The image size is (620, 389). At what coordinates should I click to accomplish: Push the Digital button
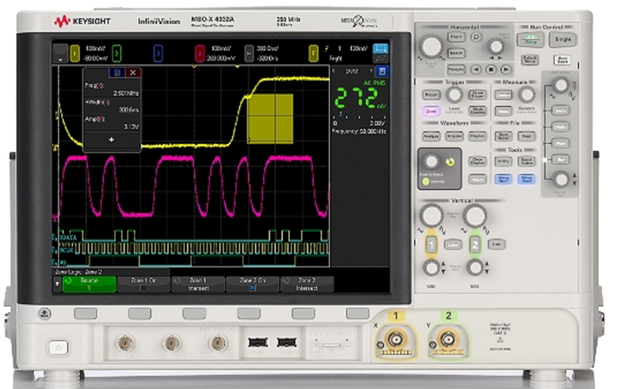point(561,128)
